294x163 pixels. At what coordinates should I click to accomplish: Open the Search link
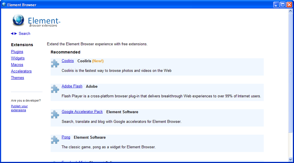[24, 33]
